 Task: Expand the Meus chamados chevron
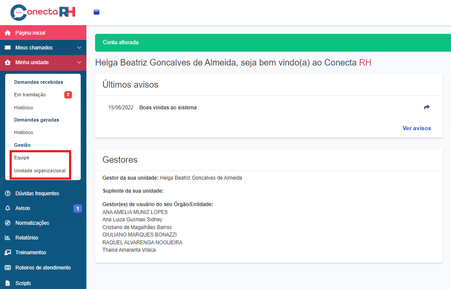point(79,48)
